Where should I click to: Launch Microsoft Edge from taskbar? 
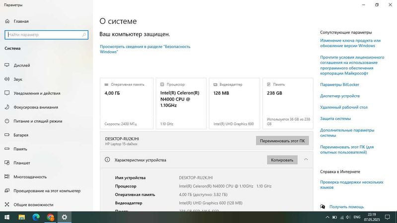click(x=36, y=217)
